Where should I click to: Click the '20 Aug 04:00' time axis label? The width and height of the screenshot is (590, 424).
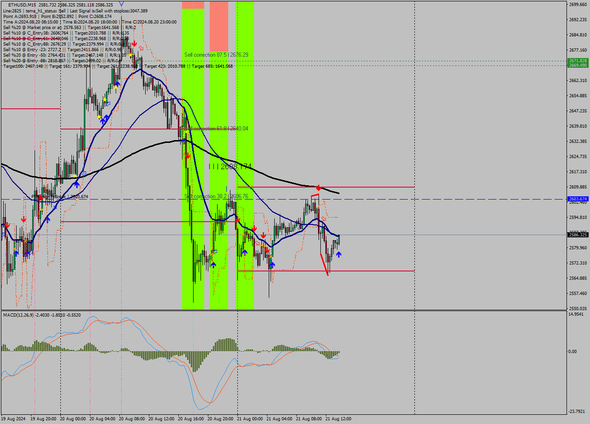[x=103, y=419]
